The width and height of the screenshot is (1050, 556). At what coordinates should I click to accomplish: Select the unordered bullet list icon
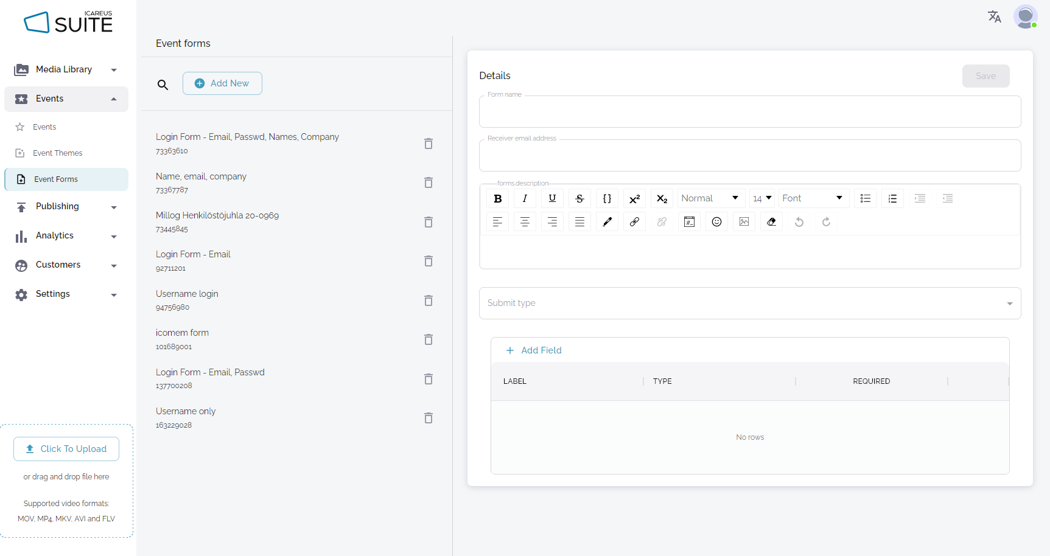[865, 198]
